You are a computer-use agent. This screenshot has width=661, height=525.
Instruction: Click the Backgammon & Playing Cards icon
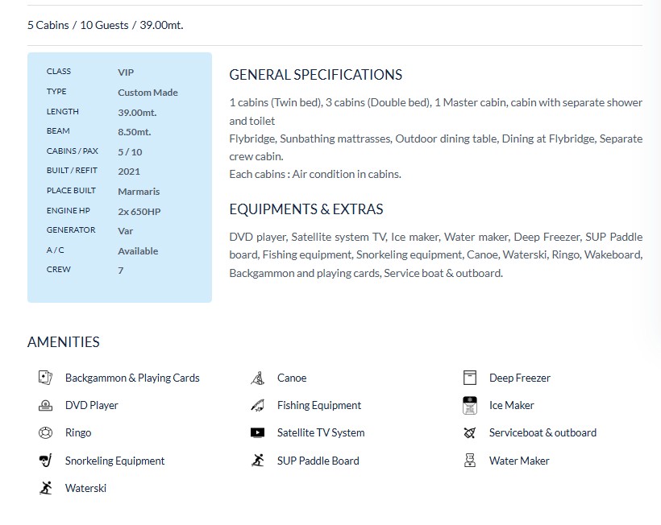[x=45, y=378]
